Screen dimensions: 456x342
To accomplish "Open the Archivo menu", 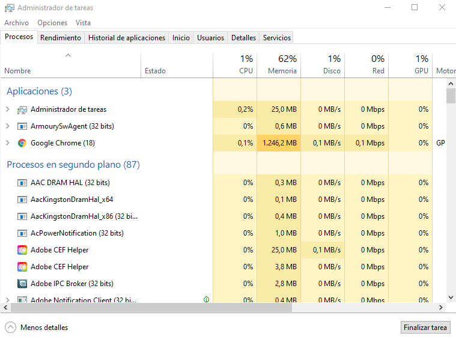I will (17, 23).
